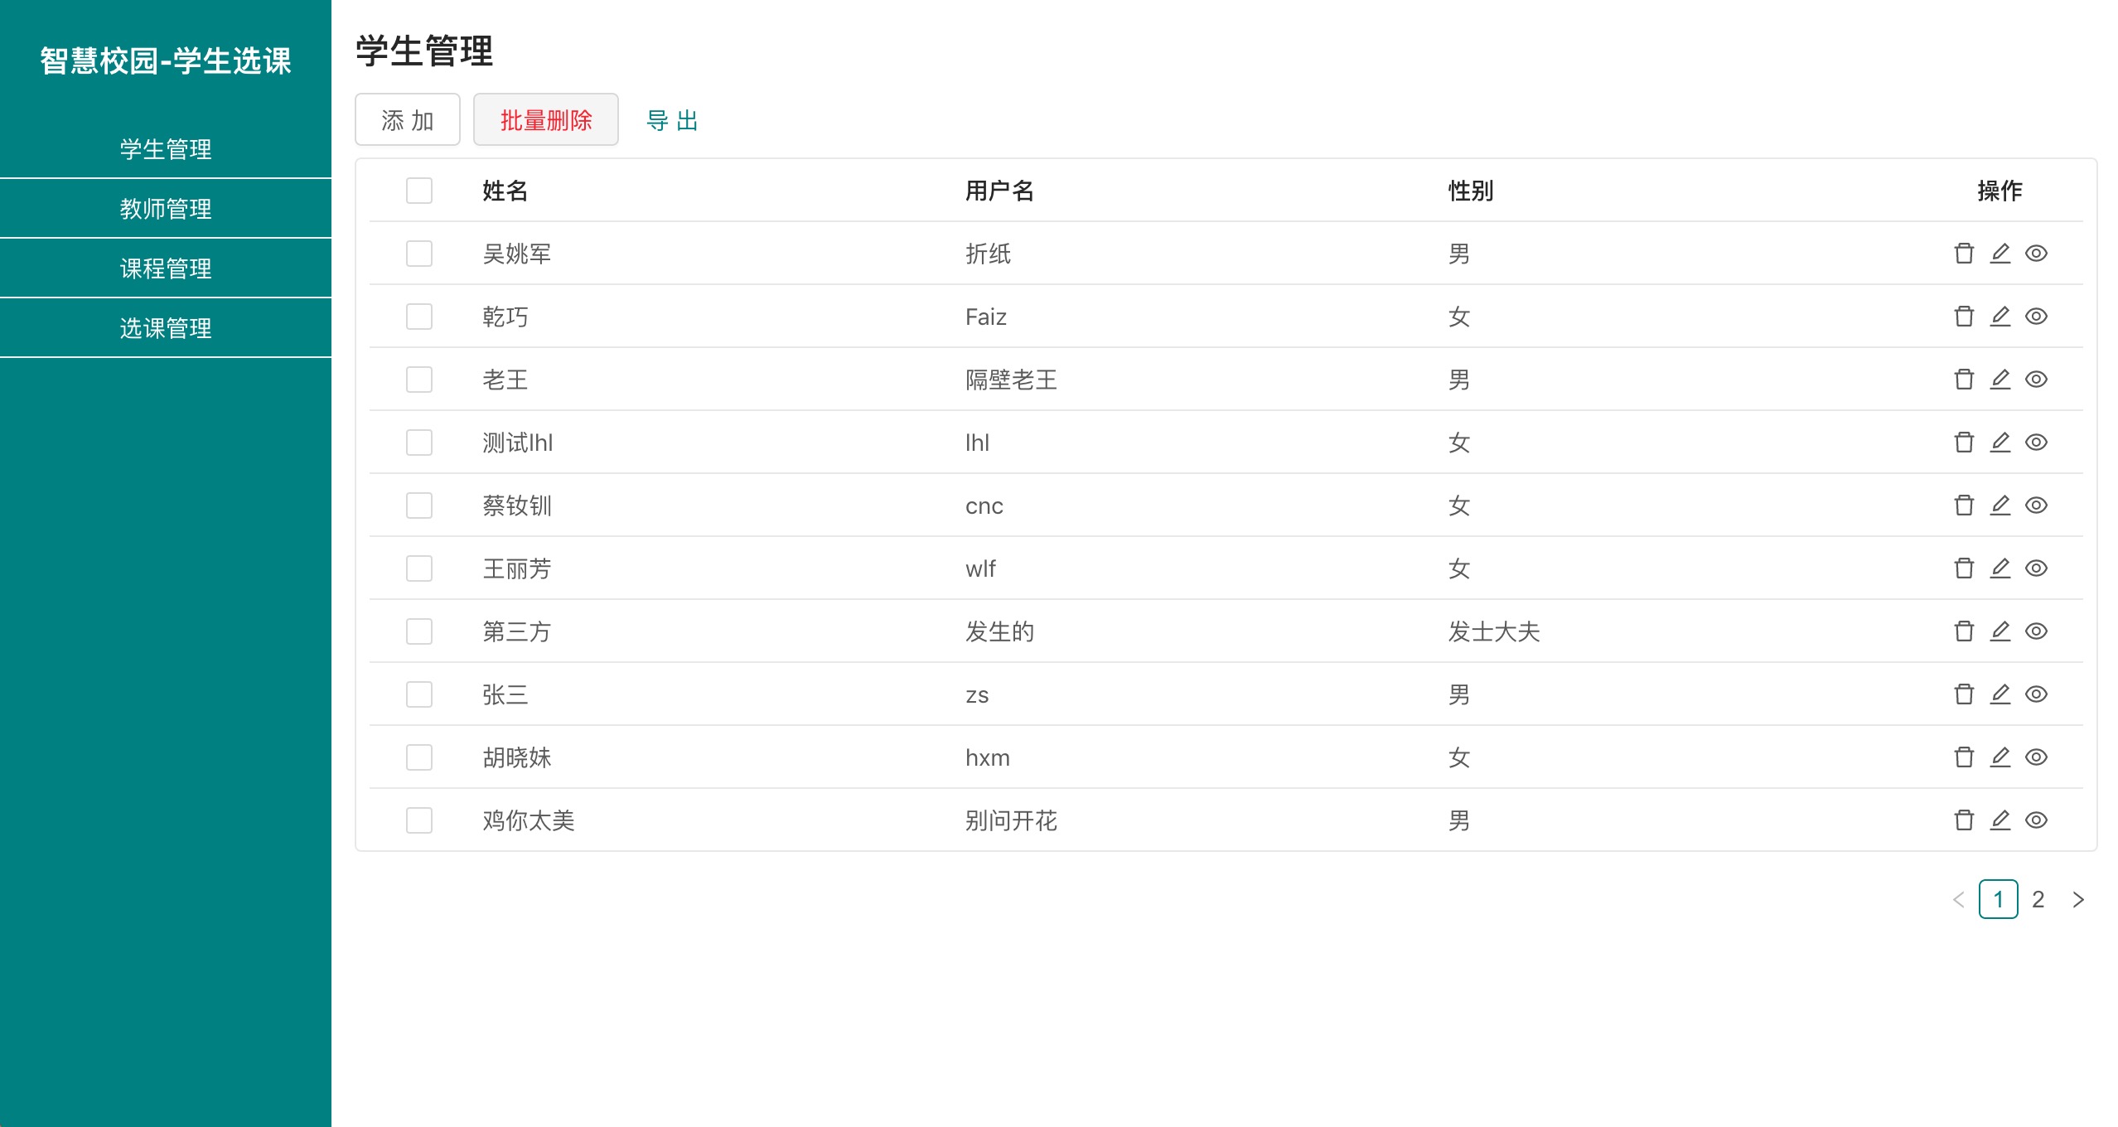
Task: Toggle the select-all header checkbox
Action: [419, 191]
